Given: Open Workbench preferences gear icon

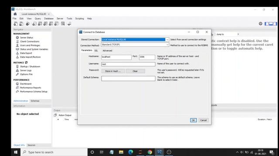Looking at the screenshot, I should pyautogui.click(x=261, y=24).
